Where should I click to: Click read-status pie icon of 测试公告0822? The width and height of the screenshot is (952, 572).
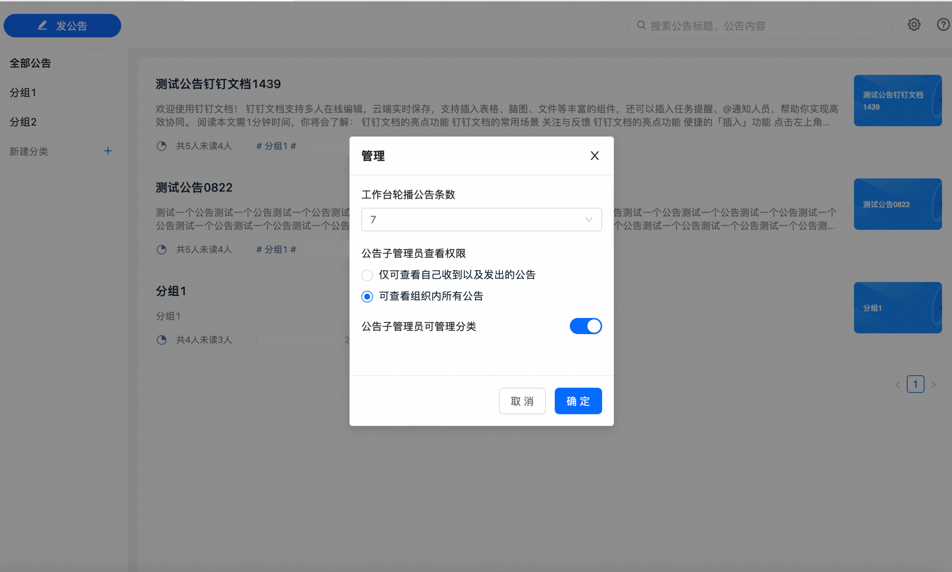point(161,250)
